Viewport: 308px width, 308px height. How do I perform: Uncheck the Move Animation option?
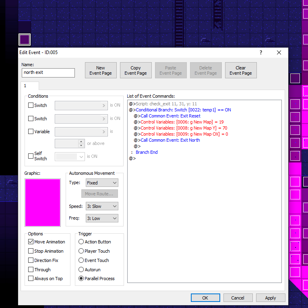click(x=31, y=242)
